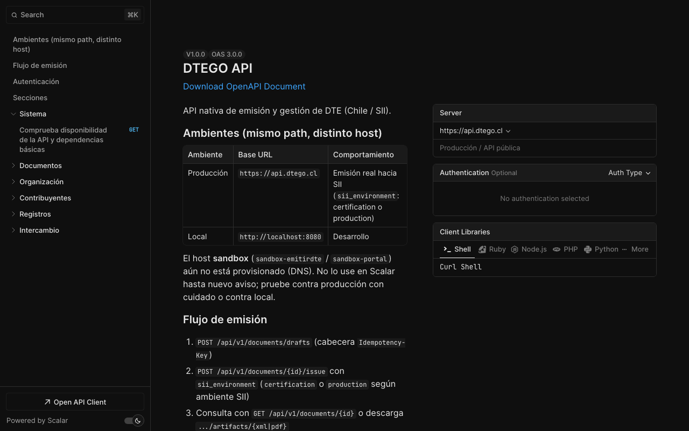Expand the Documentos section
689x431 pixels.
point(13,165)
